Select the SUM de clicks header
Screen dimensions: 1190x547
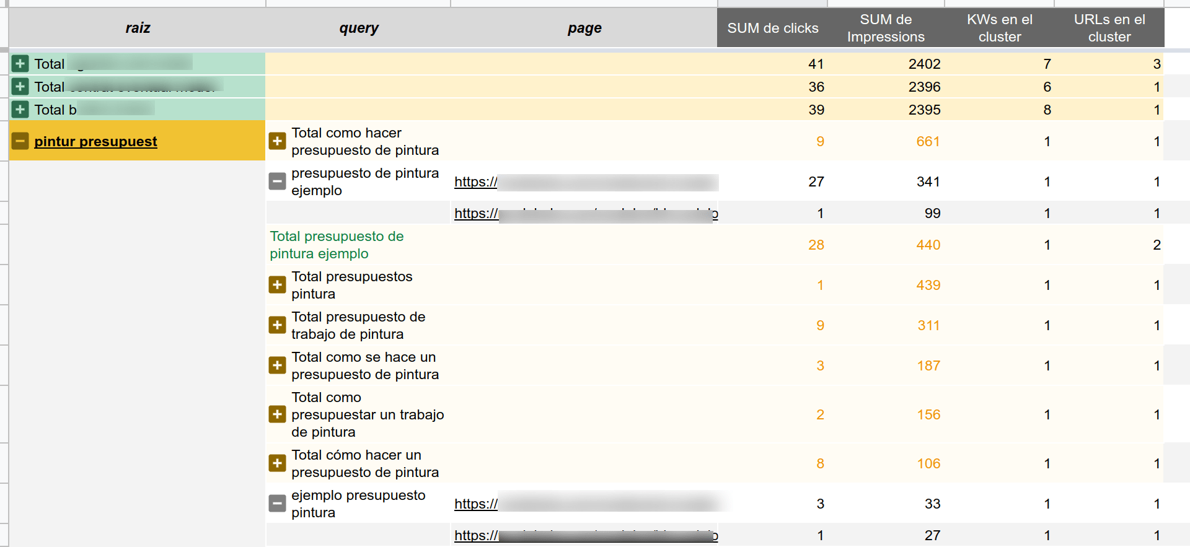point(772,28)
